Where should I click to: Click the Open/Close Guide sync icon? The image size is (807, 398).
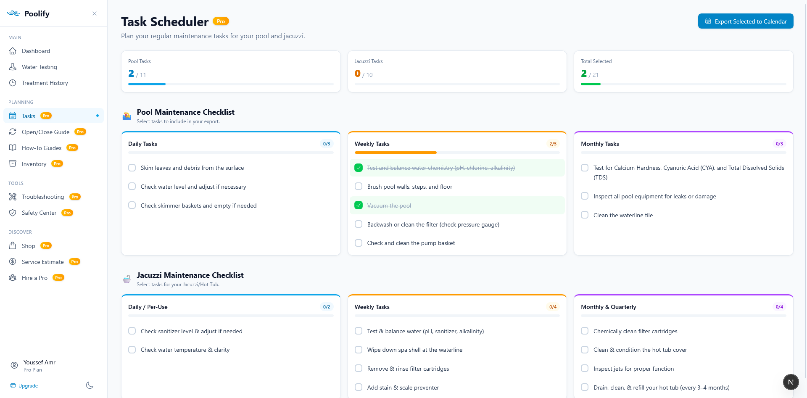(x=13, y=132)
